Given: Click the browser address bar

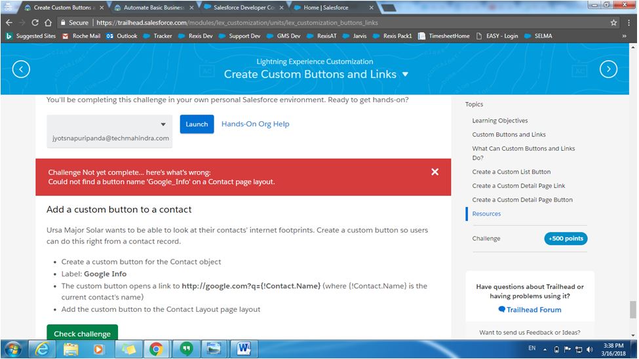Looking at the screenshot, I should [x=328, y=22].
